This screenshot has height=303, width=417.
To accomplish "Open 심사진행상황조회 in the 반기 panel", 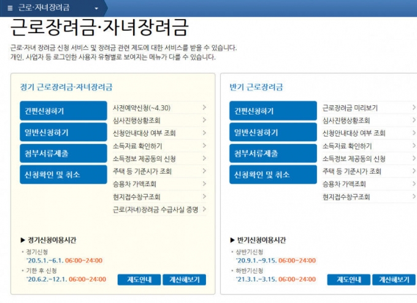I will pyautogui.click(x=346, y=121).
